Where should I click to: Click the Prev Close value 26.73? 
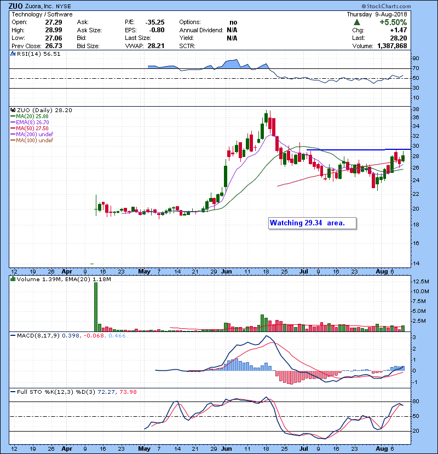54,46
